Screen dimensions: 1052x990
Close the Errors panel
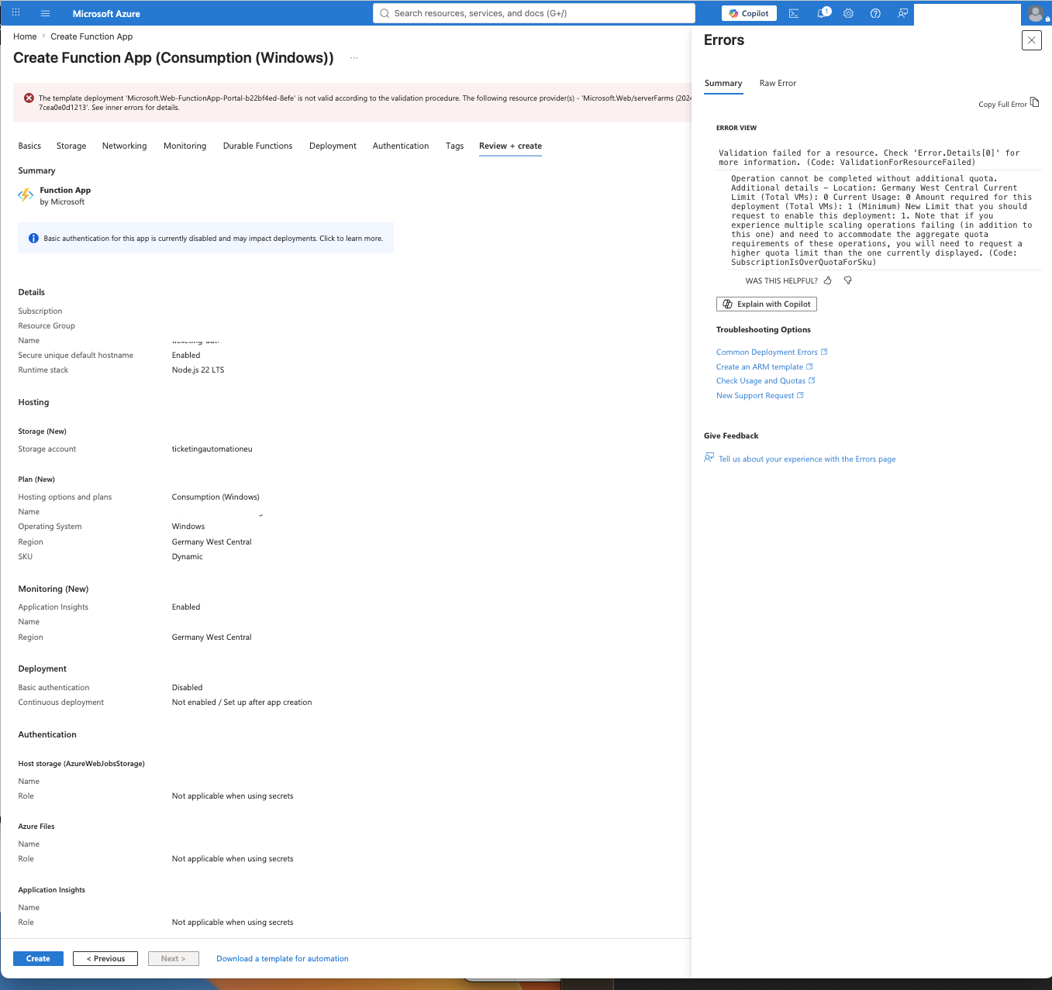coord(1032,40)
